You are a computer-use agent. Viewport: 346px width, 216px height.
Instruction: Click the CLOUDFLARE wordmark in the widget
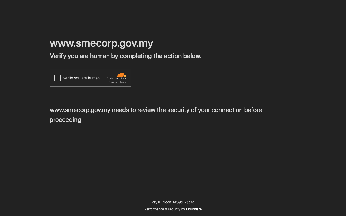pos(117,79)
